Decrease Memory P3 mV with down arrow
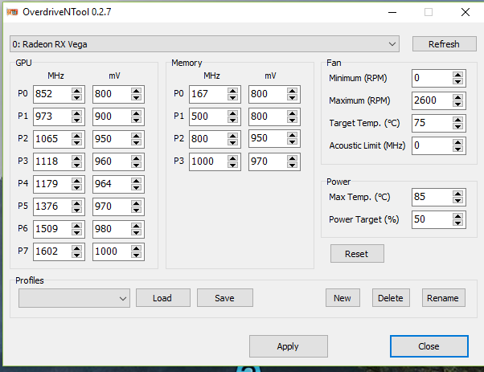Image resolution: width=484 pixels, height=372 pixels. pyautogui.click(x=292, y=165)
